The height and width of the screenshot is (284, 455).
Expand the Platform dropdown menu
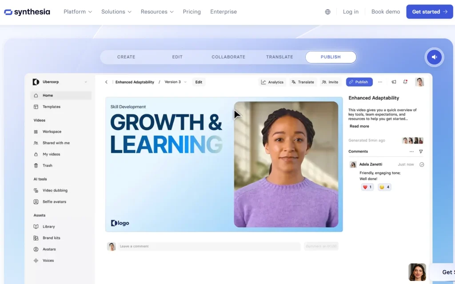(78, 12)
